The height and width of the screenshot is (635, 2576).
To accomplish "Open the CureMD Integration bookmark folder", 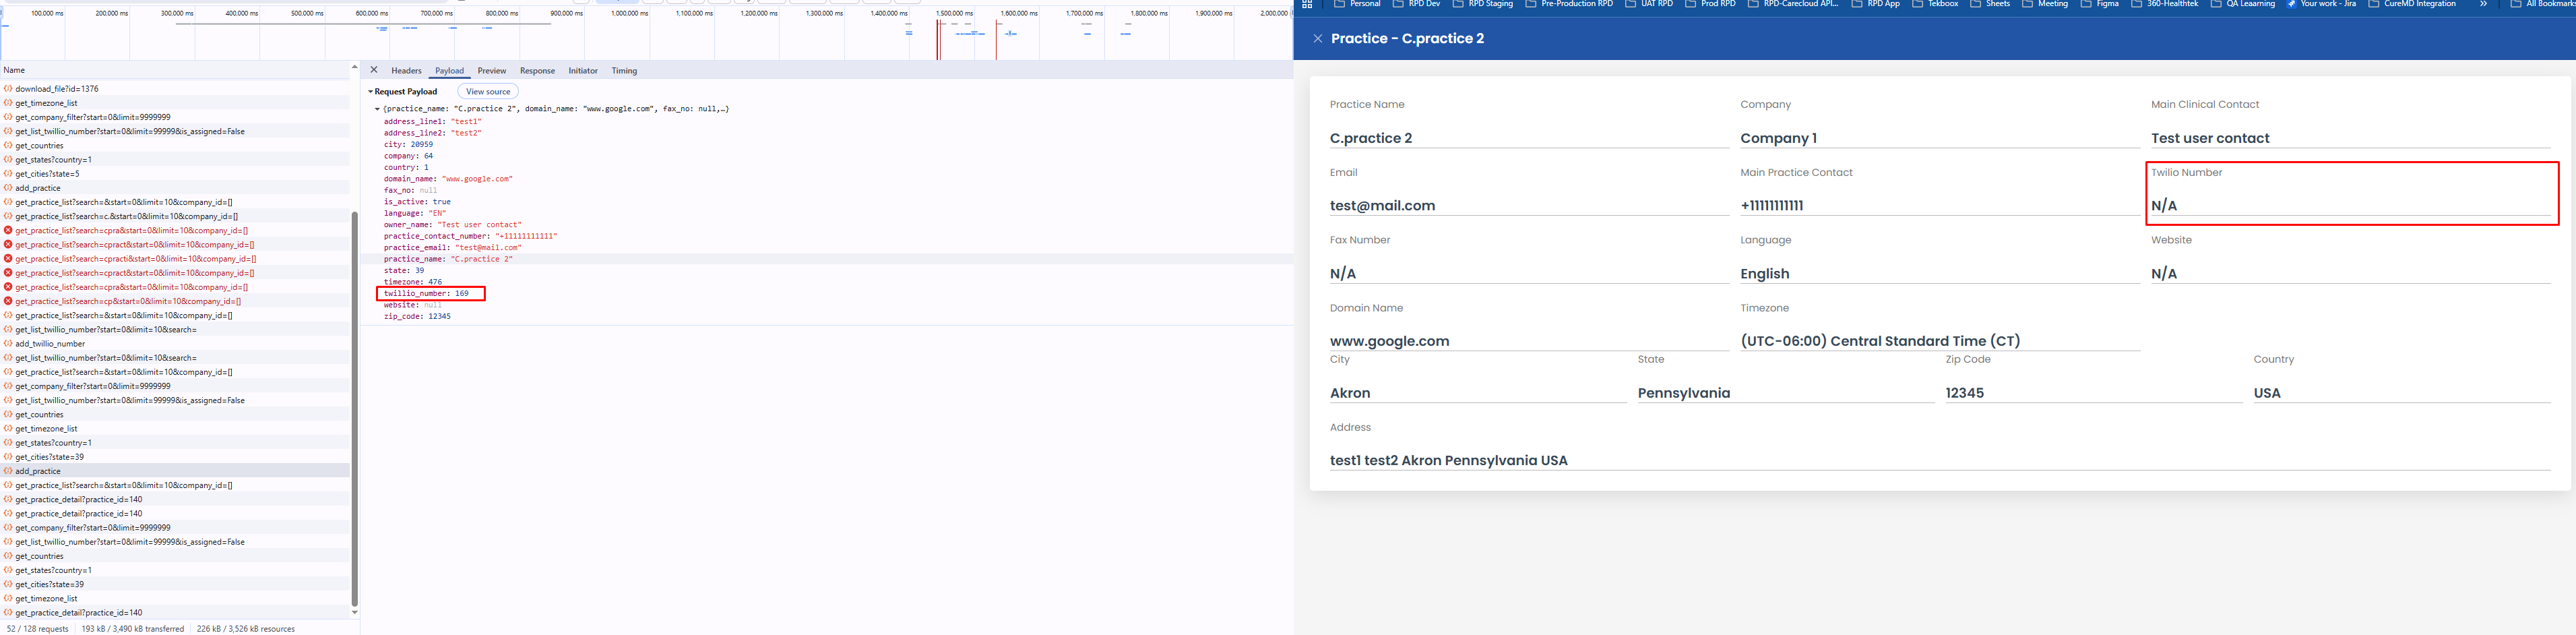I will [x=2411, y=4].
